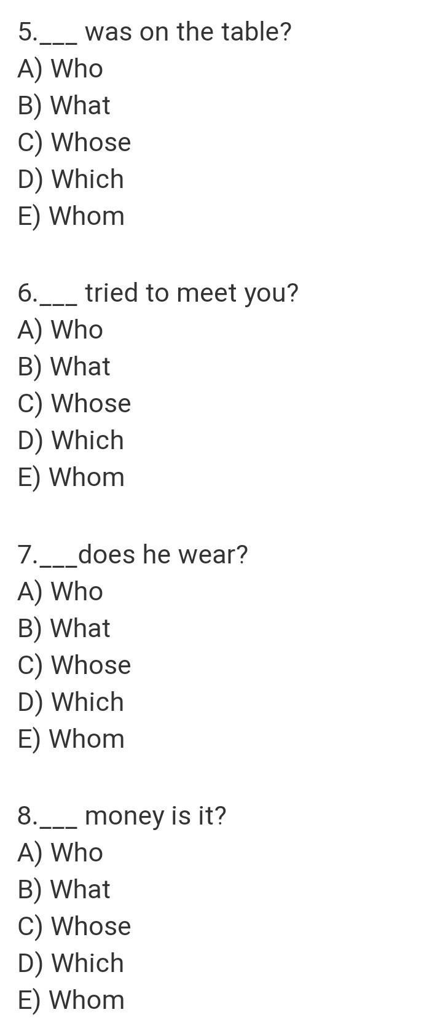The height and width of the screenshot is (1023, 440).
Task: Select D) Which under question 5
Action: click(71, 179)
